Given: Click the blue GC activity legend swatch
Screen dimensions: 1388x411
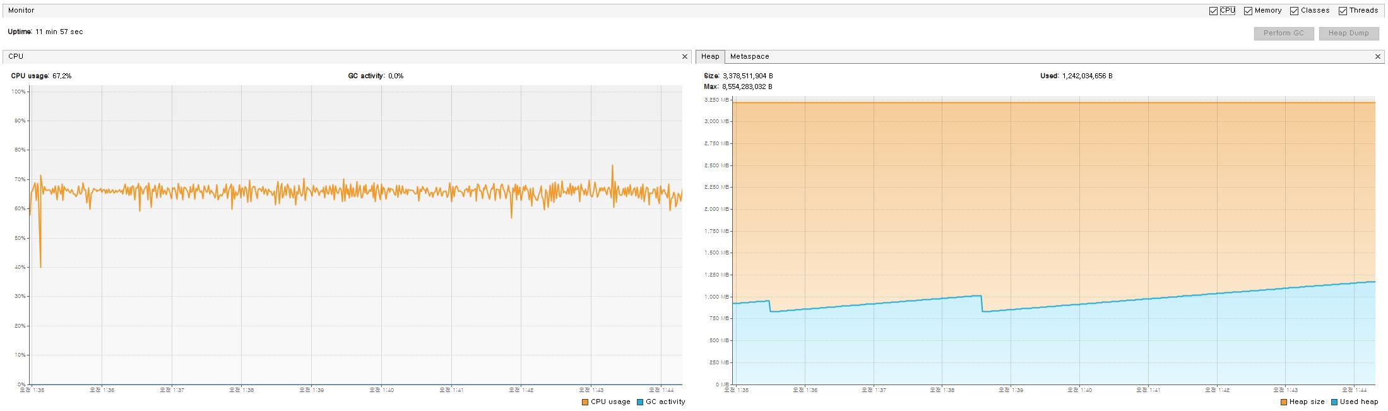Looking at the screenshot, I should coord(640,402).
